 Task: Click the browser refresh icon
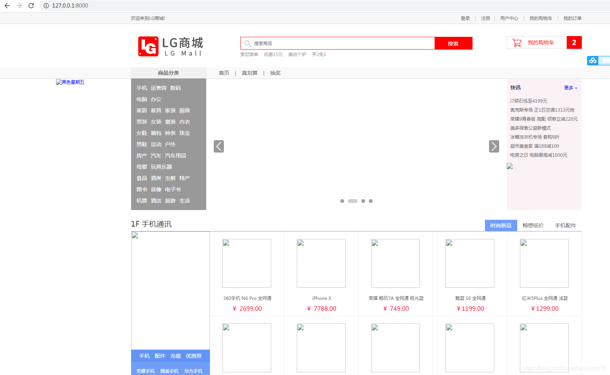point(31,6)
